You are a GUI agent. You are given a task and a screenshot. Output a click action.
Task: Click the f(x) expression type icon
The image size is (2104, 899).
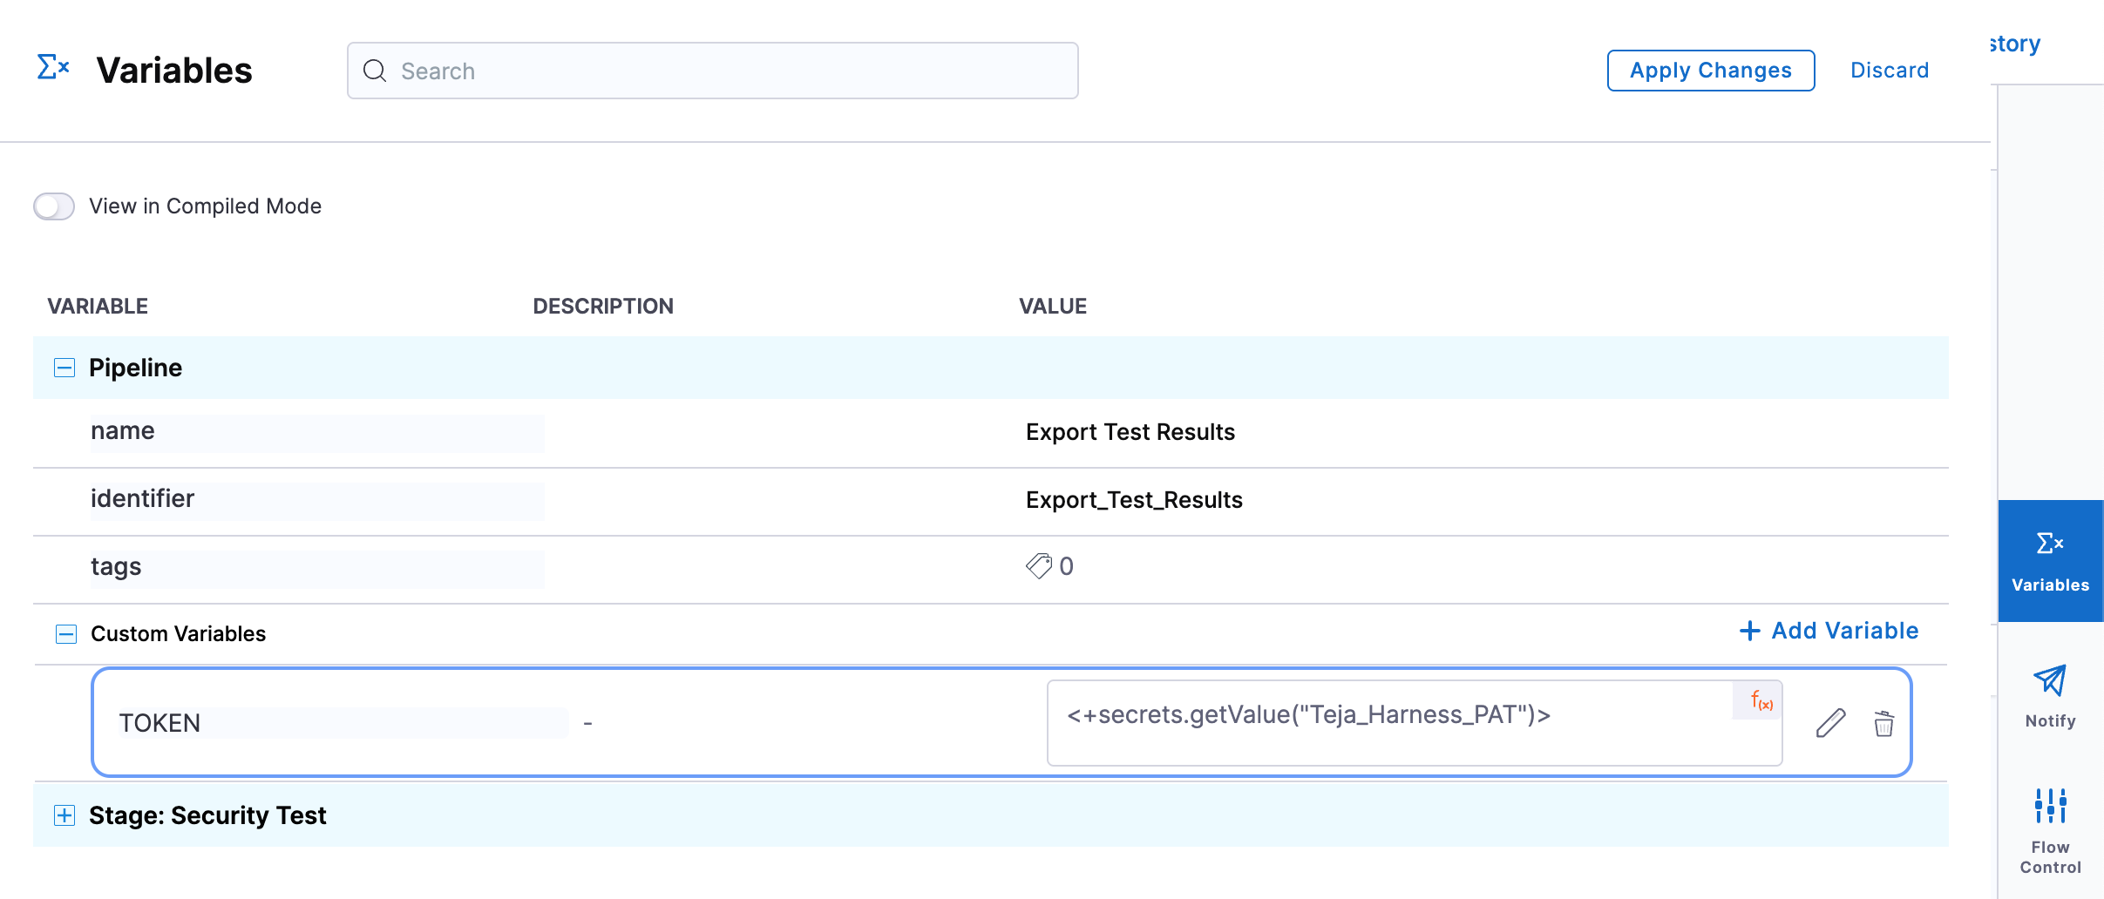pos(1761,700)
